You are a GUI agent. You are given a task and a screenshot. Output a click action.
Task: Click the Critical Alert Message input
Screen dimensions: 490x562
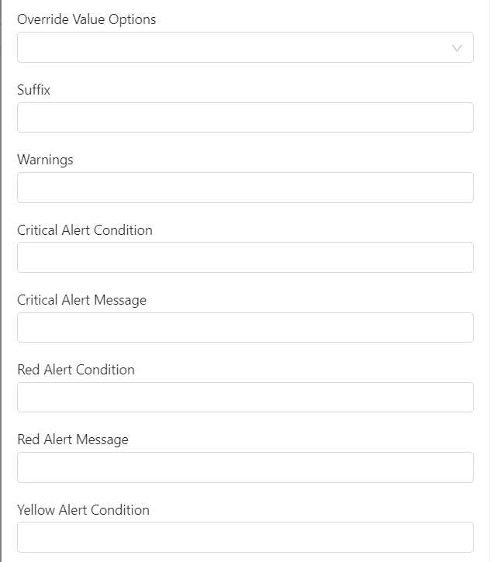245,327
